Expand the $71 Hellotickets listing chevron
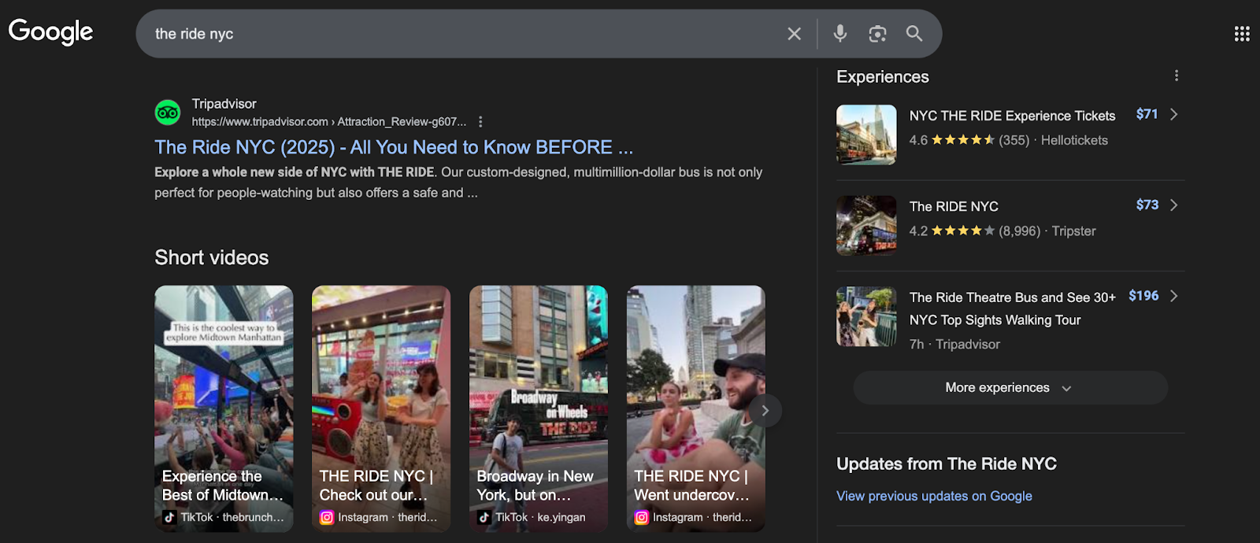The height and width of the screenshot is (543, 1260). (x=1174, y=114)
